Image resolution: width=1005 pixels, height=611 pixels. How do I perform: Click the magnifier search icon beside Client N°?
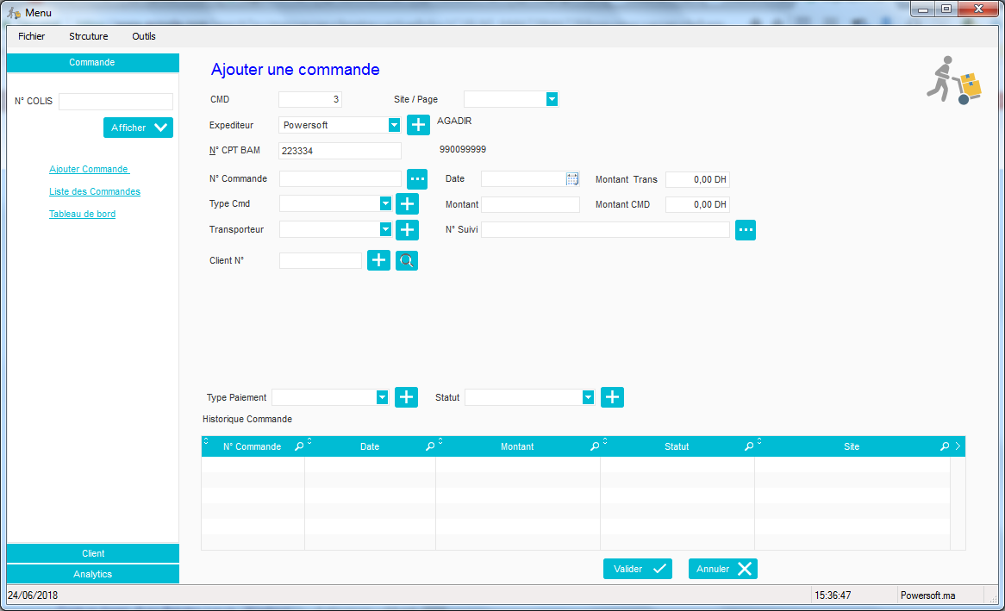pyautogui.click(x=407, y=260)
